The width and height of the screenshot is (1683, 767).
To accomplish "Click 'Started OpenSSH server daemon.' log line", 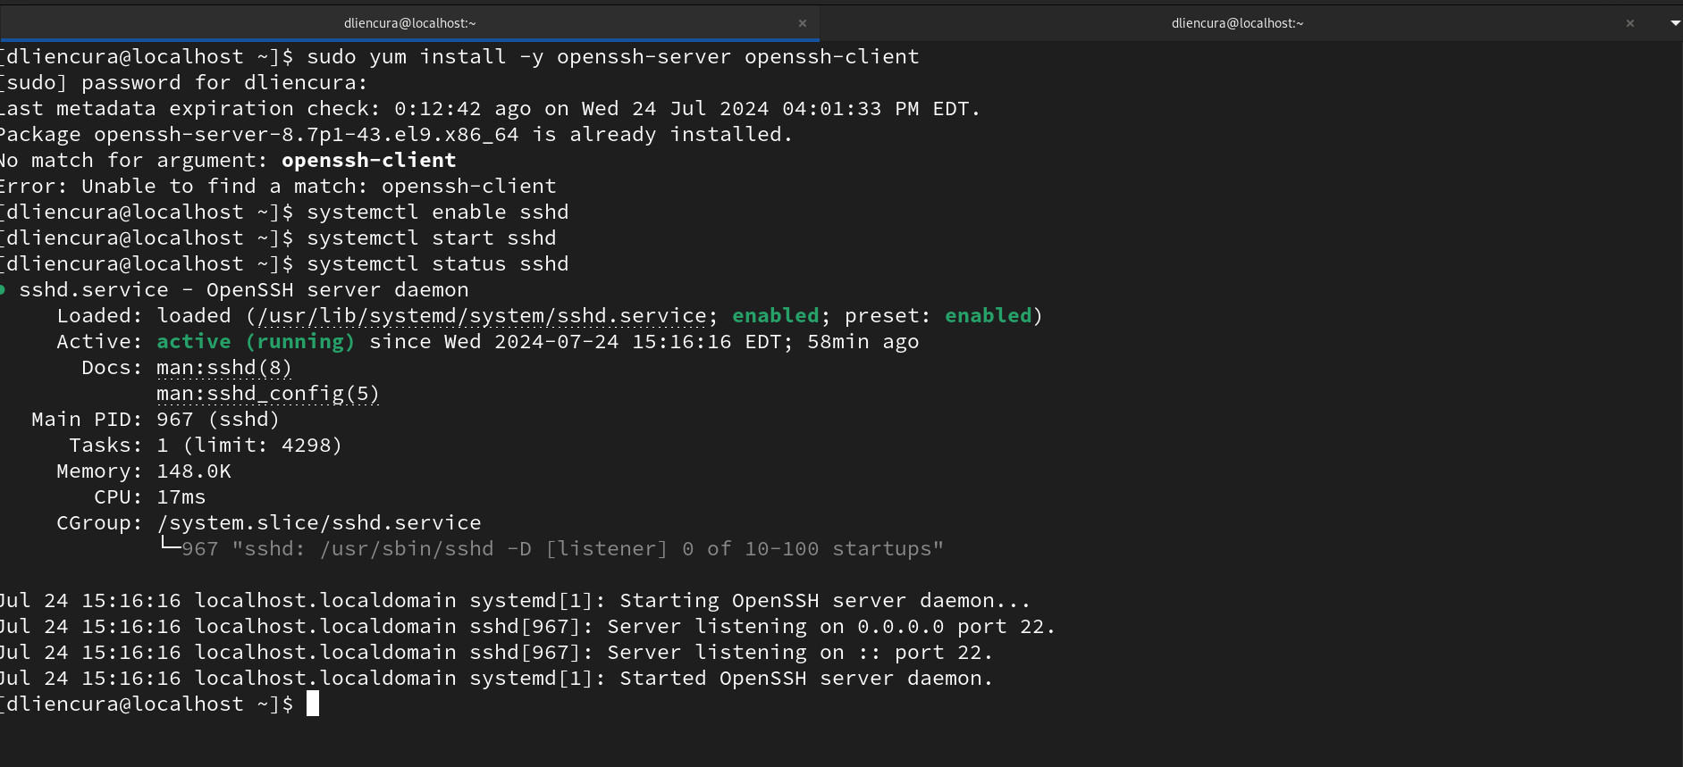I will point(496,679).
